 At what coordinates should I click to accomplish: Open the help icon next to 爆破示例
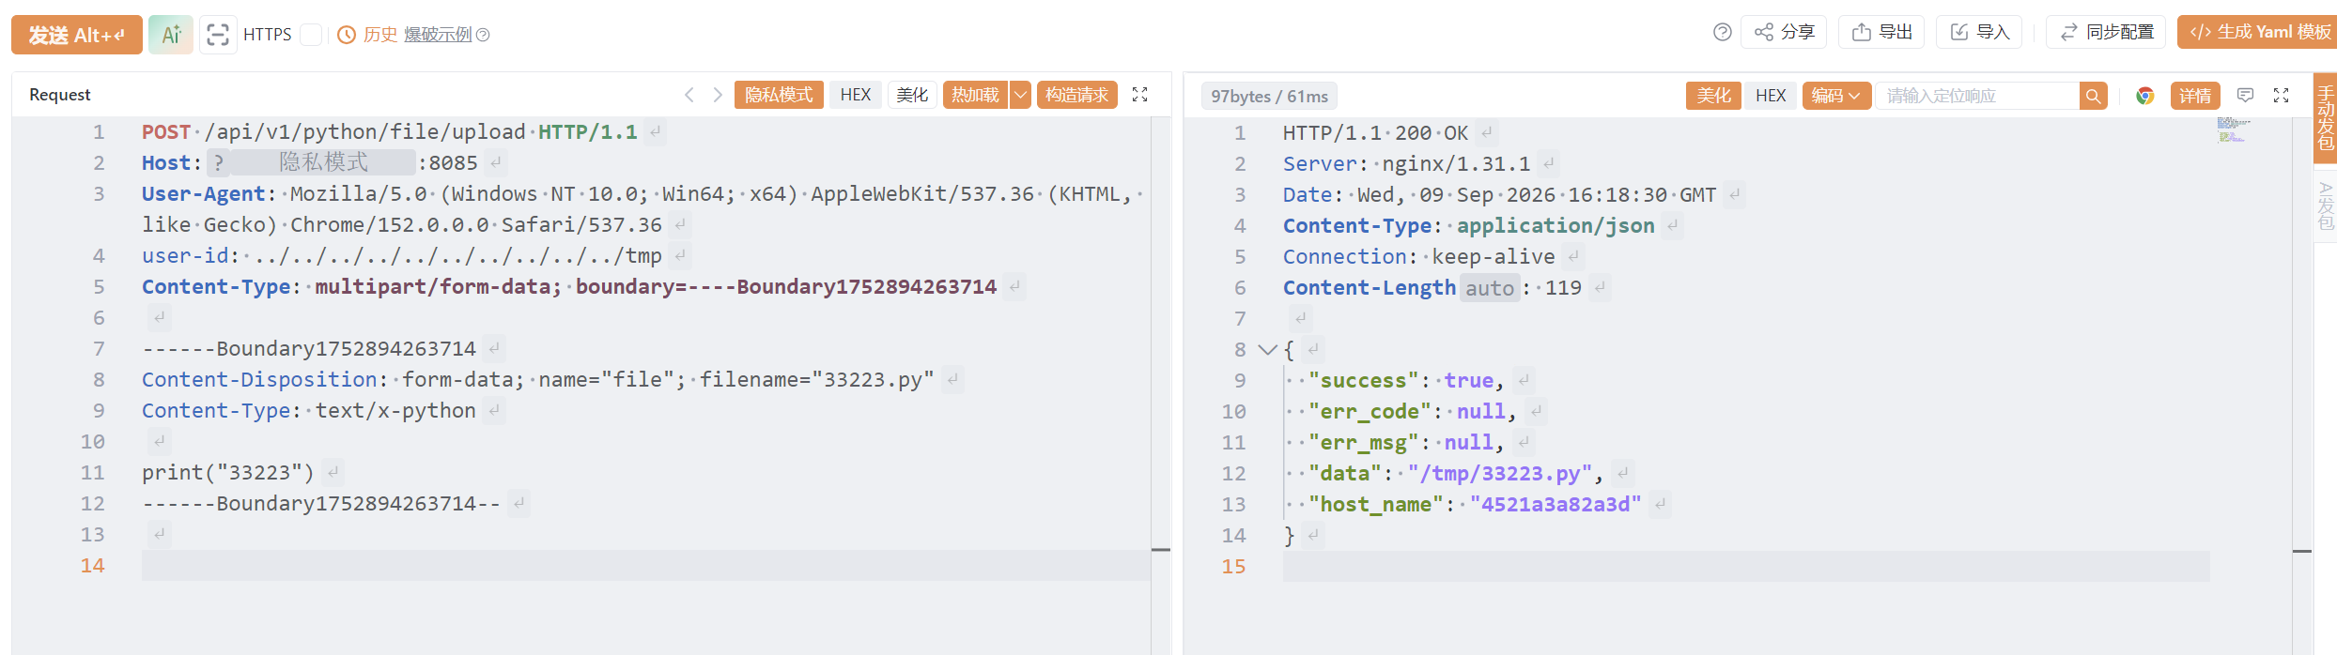pos(483,35)
